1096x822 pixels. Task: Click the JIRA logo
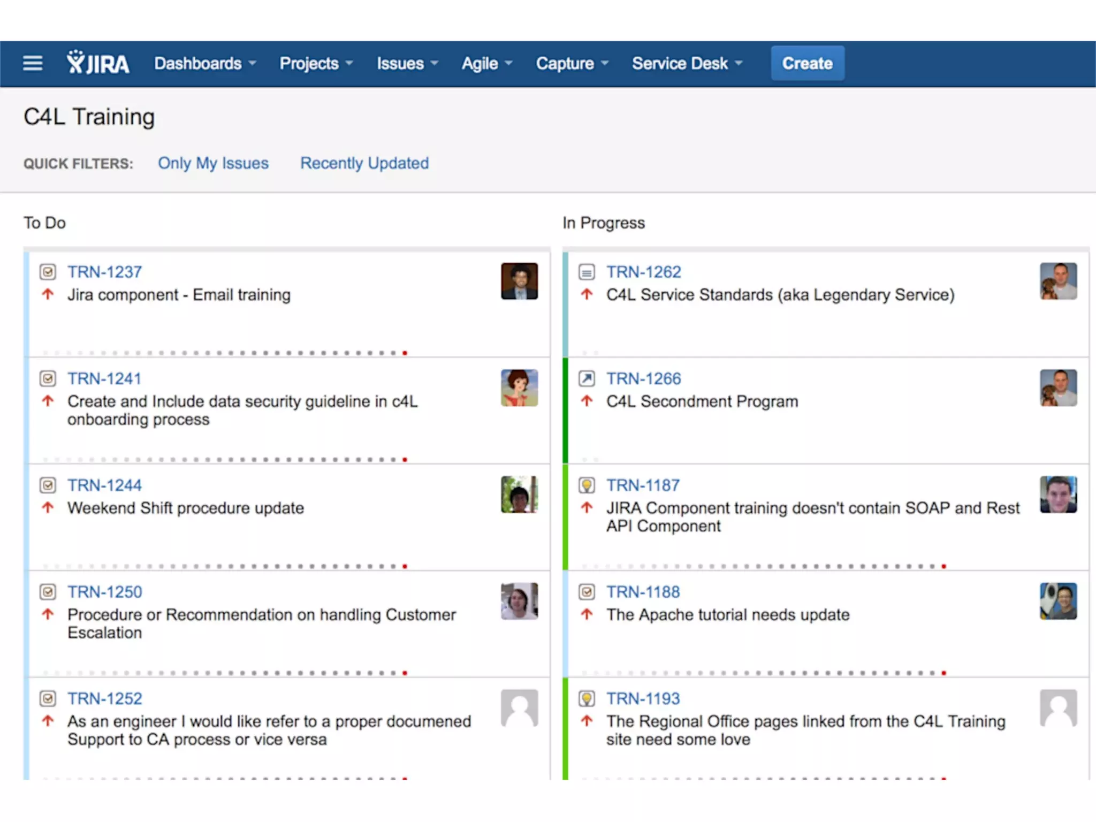coord(98,63)
